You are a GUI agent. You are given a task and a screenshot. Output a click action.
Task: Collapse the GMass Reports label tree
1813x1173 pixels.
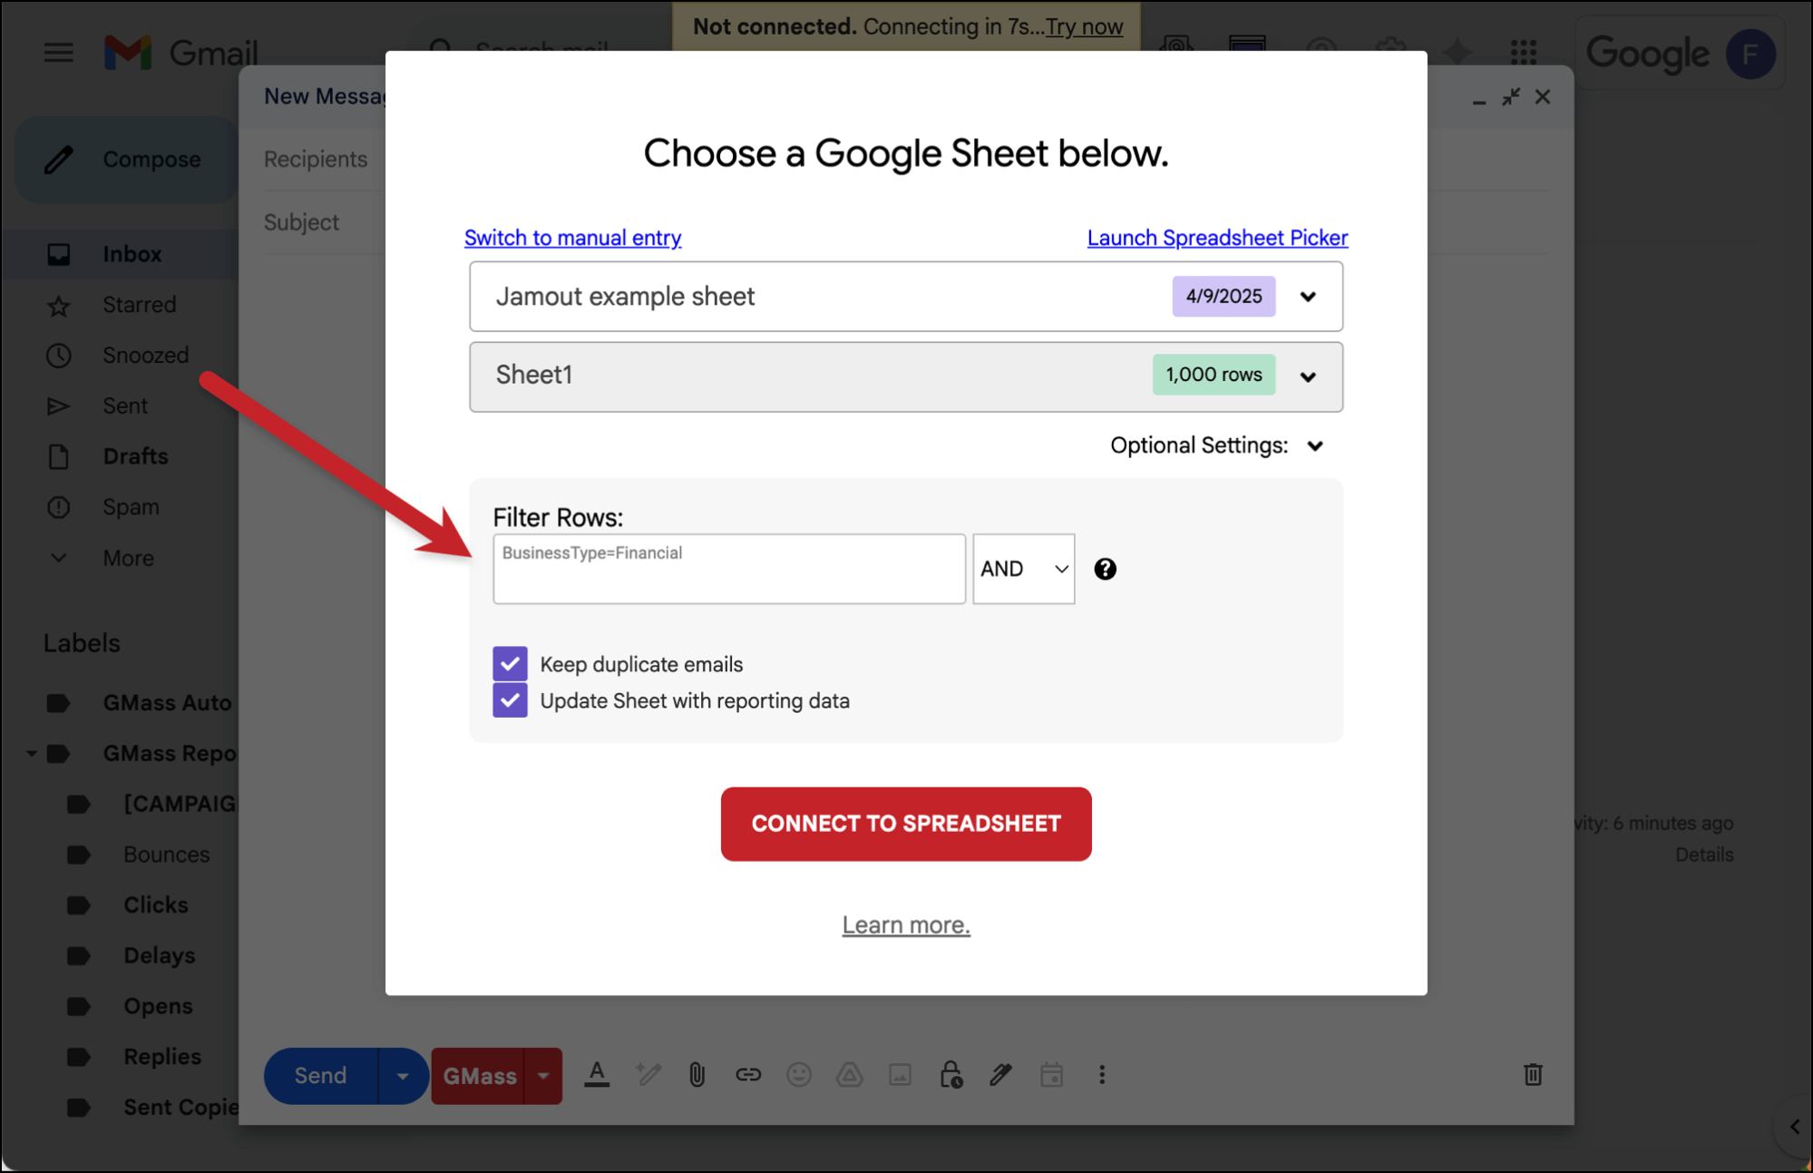click(x=32, y=753)
